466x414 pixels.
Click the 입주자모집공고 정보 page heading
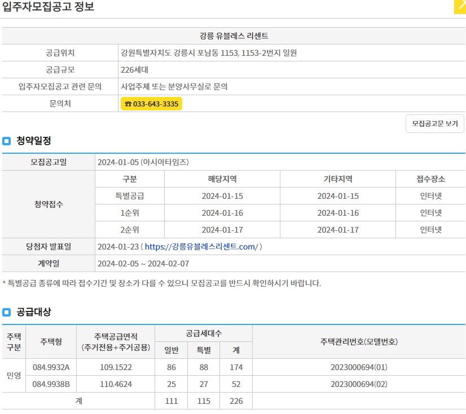(48, 7)
